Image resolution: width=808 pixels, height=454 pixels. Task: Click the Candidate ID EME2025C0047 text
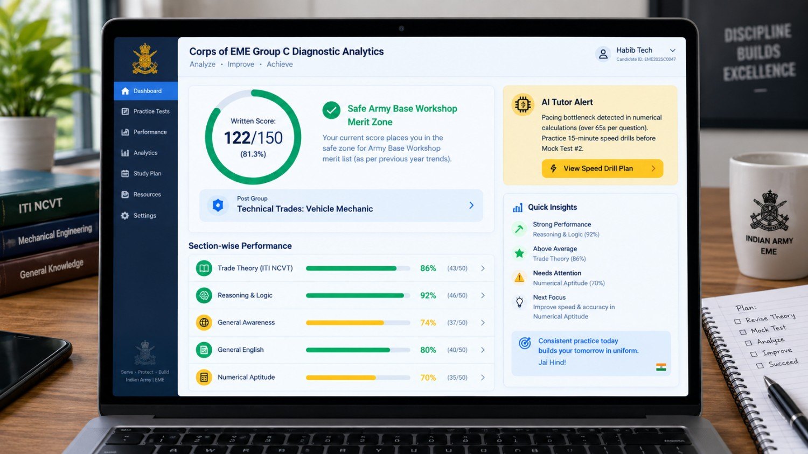646,59
